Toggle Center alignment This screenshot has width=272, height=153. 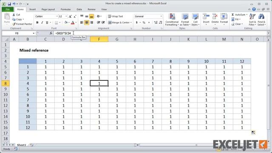click(87, 23)
